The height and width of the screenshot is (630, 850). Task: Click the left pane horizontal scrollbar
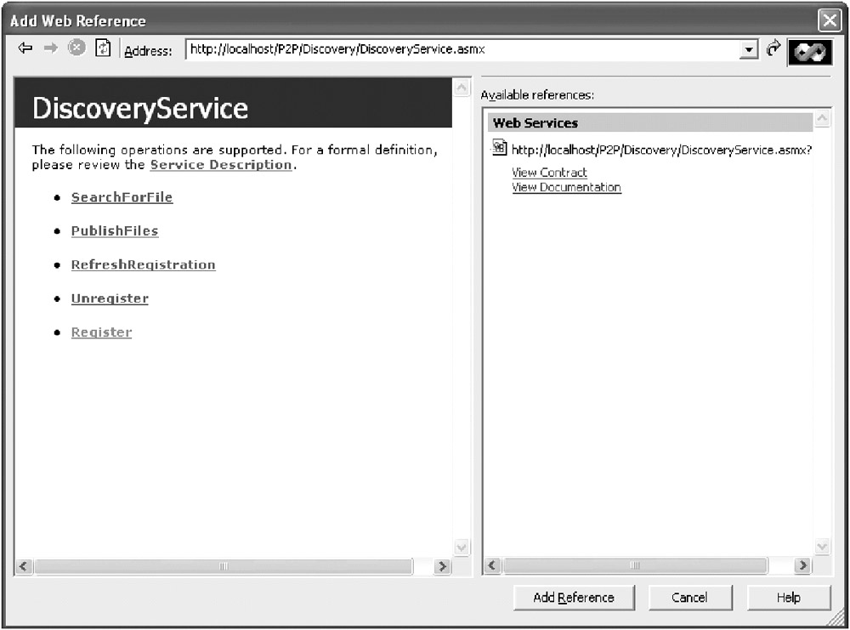224,566
